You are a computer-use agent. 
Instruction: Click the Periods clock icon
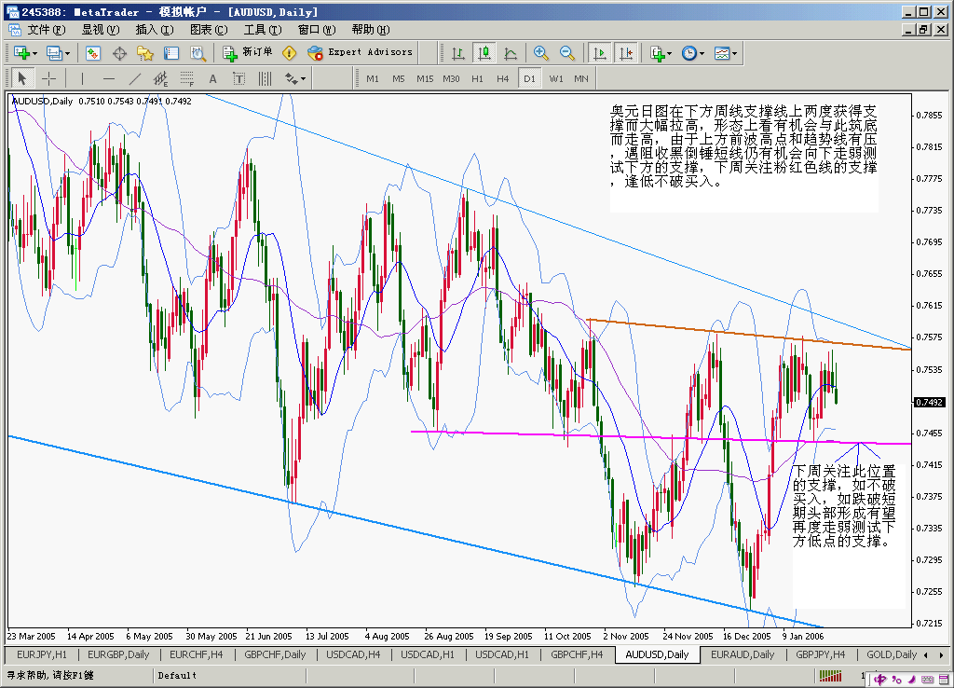coord(688,53)
